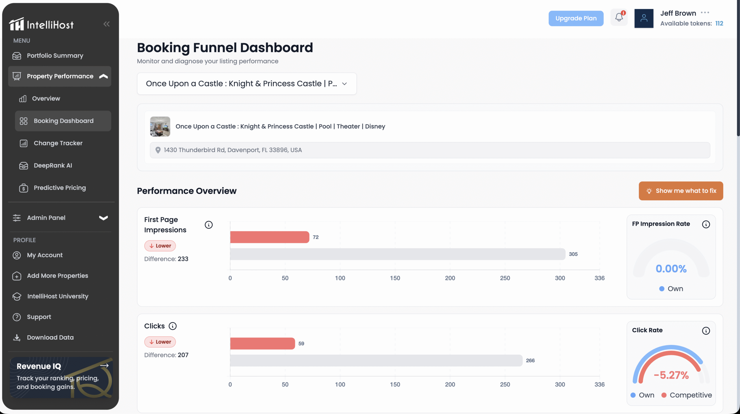Click the Clicks metric info icon
Image resolution: width=740 pixels, height=414 pixels.
point(173,326)
